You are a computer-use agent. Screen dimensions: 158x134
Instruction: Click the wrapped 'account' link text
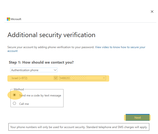click(x=13, y=51)
